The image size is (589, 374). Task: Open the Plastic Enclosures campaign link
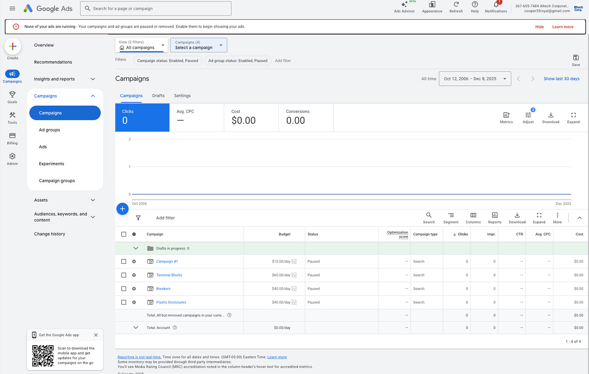tap(171, 302)
